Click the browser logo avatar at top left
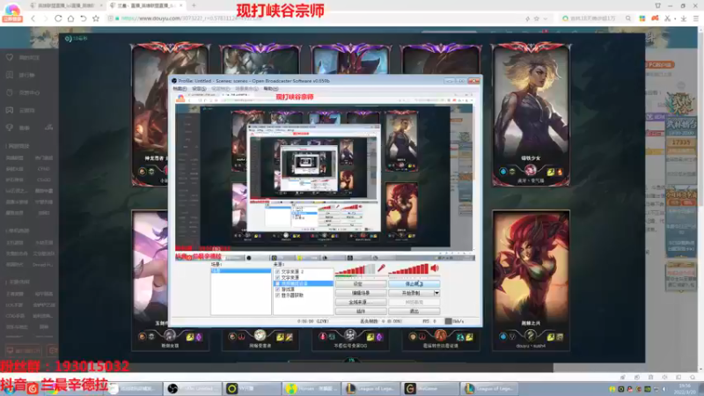This screenshot has width=704, height=396. (x=12, y=12)
